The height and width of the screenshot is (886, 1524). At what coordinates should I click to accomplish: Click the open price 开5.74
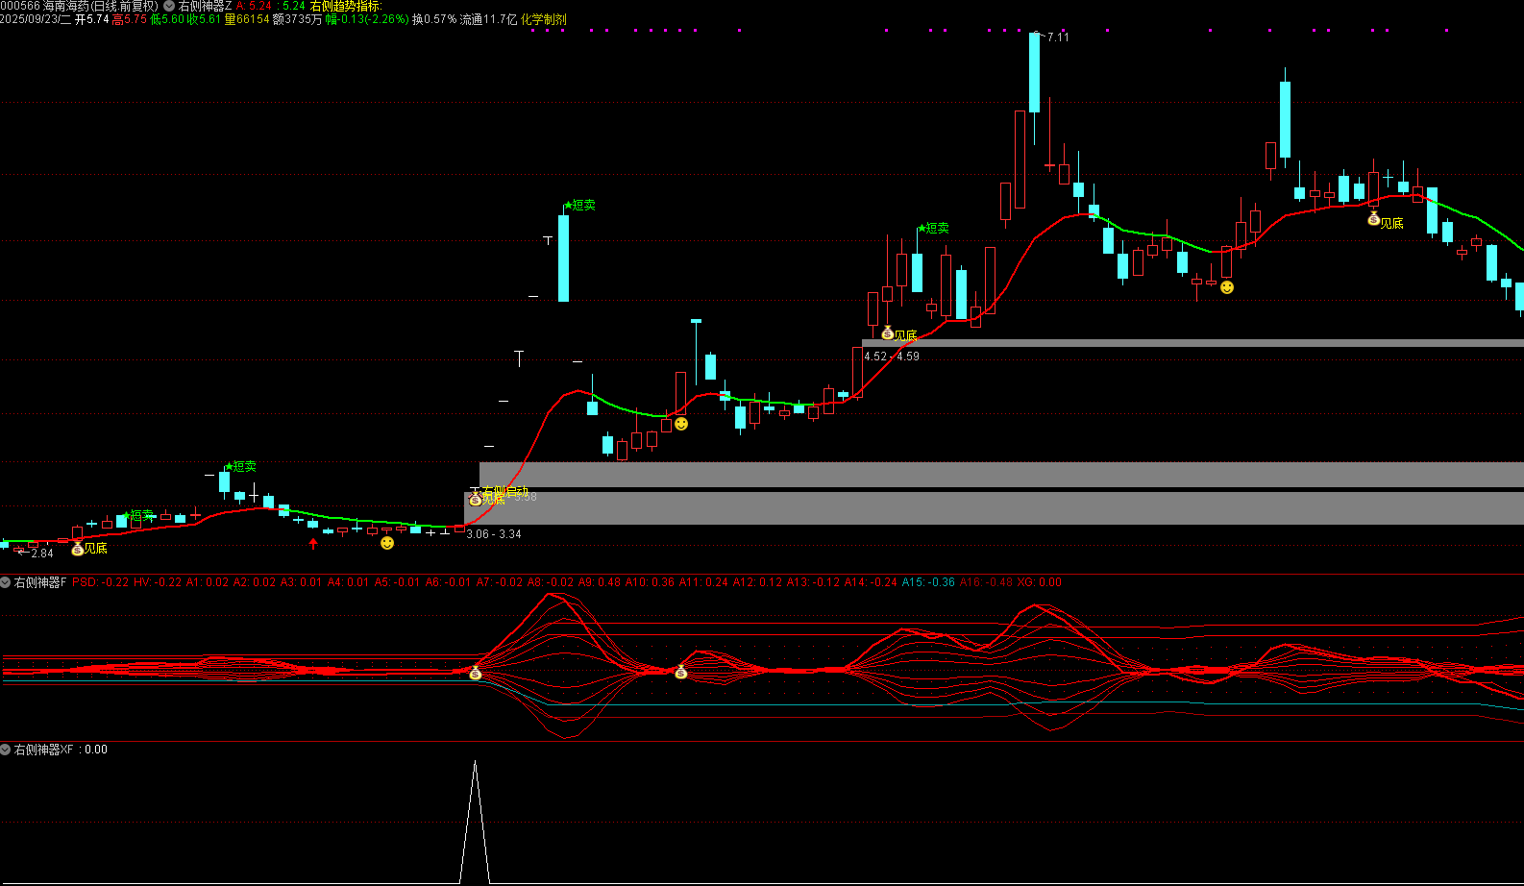coord(92,19)
